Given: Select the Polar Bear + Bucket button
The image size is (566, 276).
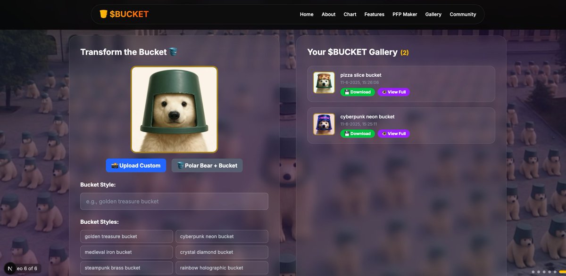Looking at the screenshot, I should 207,165.
